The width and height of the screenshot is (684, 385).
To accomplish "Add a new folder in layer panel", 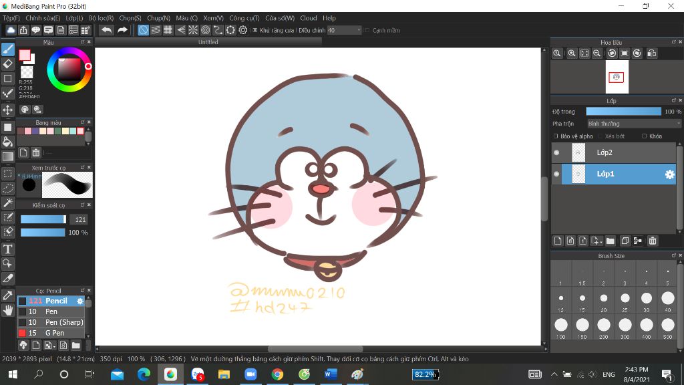I will point(611,241).
